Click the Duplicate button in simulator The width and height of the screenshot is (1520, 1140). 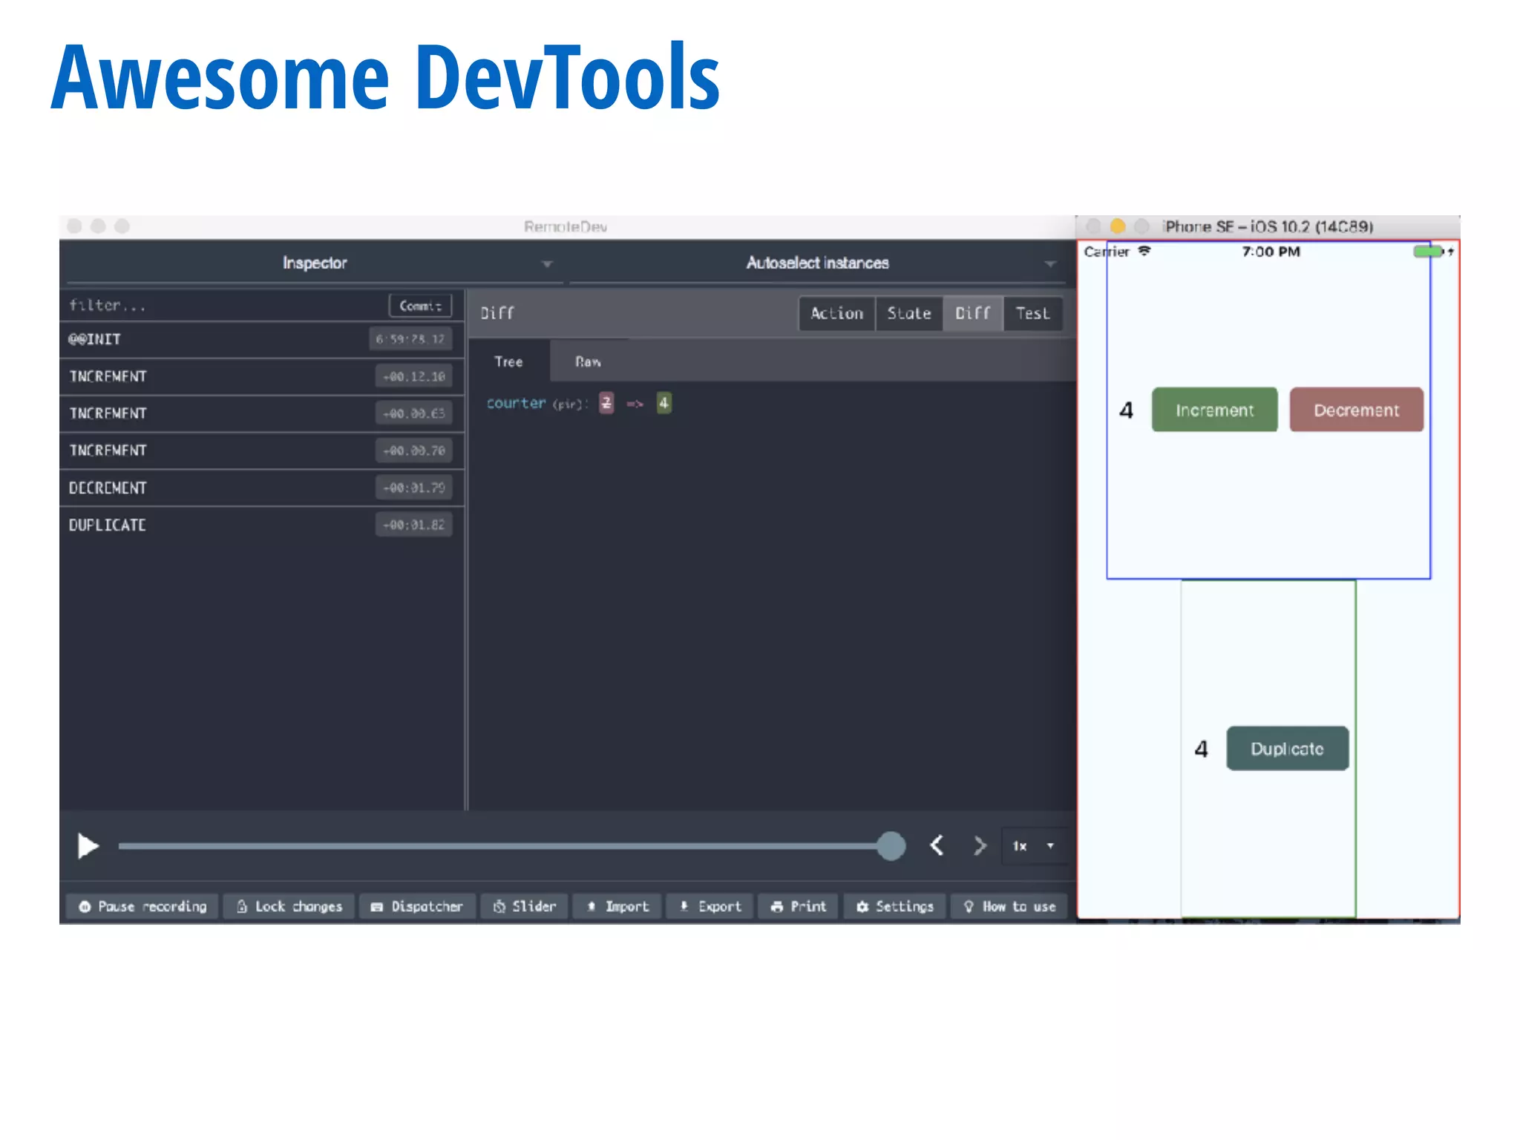tap(1287, 748)
